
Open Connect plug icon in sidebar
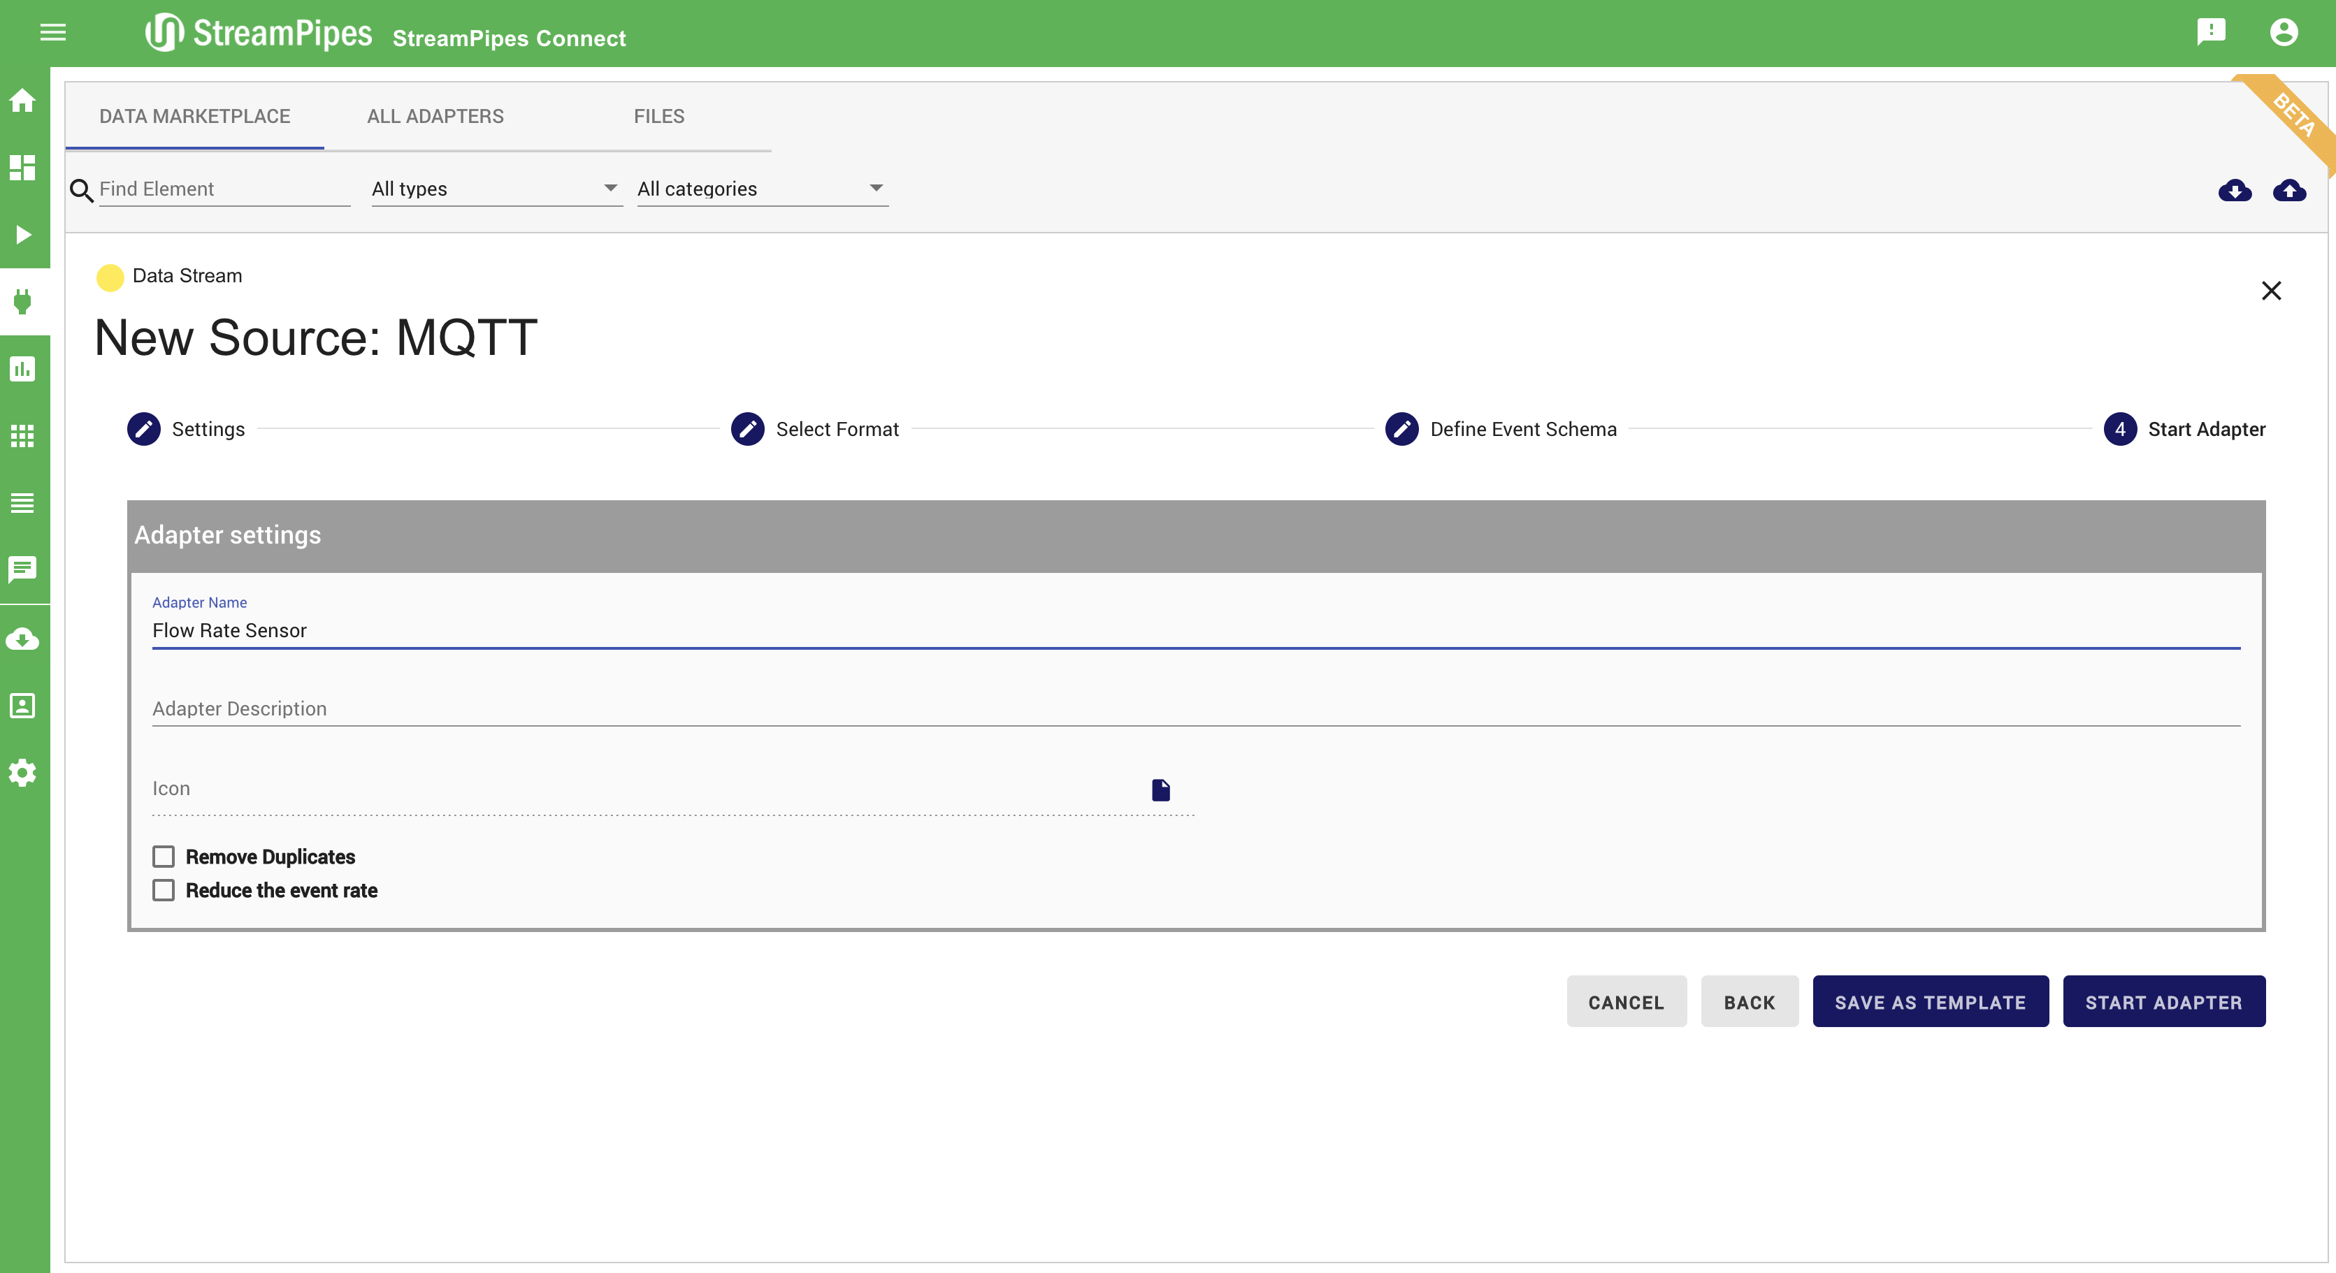pos(22,301)
